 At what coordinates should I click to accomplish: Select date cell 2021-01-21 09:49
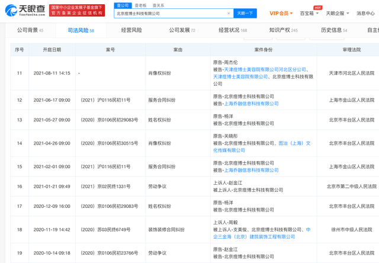52,187
